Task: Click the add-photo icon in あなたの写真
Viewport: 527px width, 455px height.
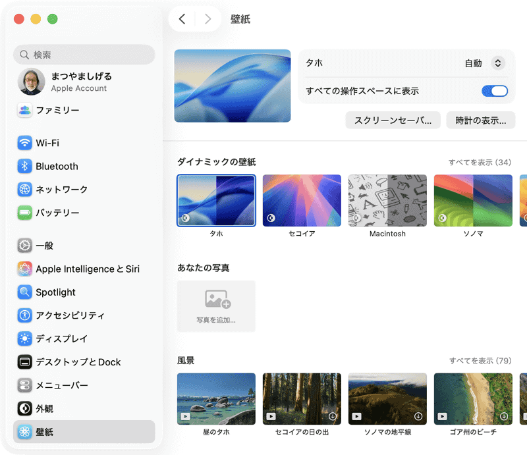Action: point(217,299)
